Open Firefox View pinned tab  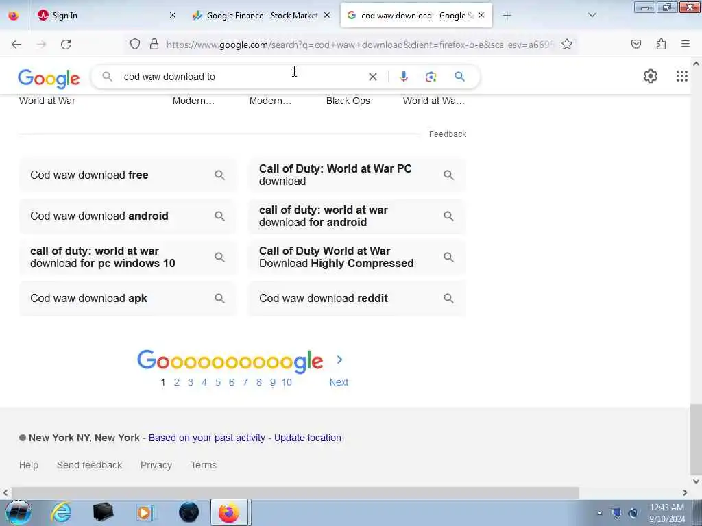(14, 16)
